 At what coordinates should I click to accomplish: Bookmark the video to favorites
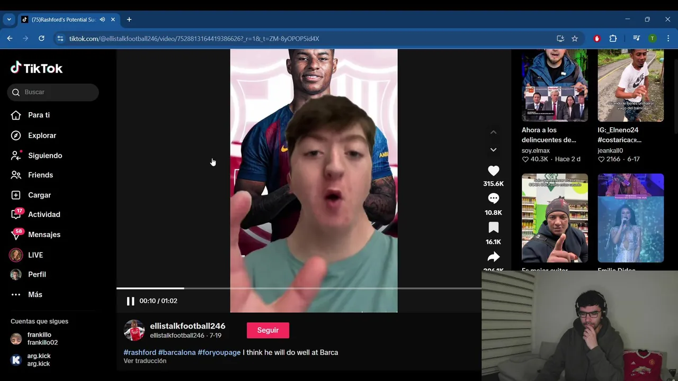[493, 228]
